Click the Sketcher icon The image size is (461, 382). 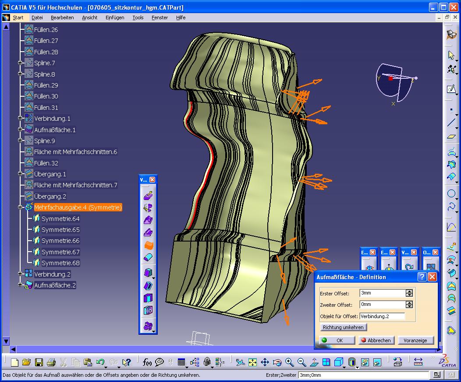click(x=451, y=89)
